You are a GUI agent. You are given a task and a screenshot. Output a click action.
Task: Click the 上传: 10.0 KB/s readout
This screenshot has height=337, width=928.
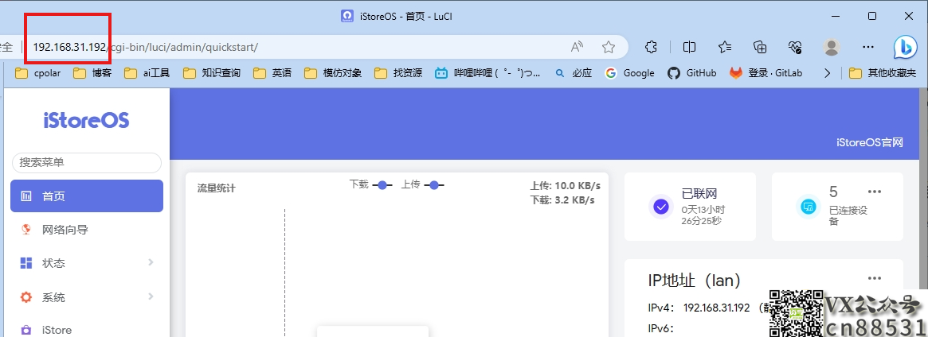566,185
